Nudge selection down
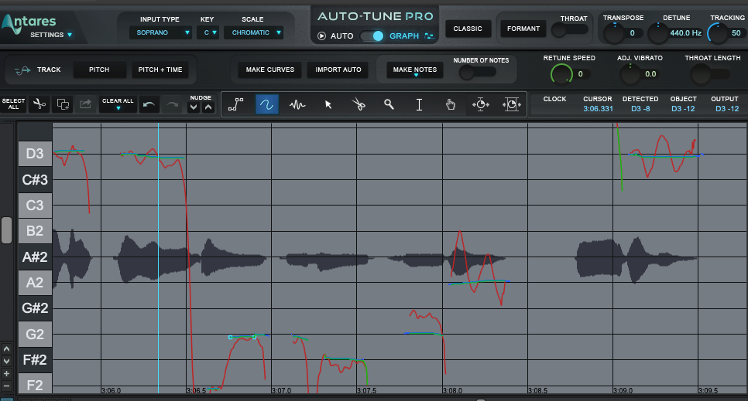 (x=194, y=107)
